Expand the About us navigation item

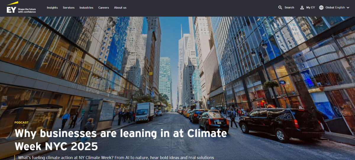tap(120, 8)
